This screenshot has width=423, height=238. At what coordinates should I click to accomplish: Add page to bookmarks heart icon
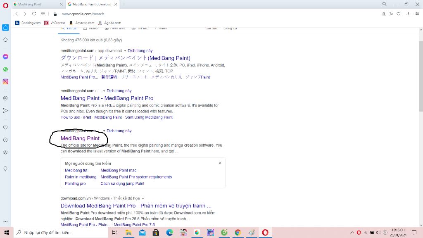click(399, 14)
